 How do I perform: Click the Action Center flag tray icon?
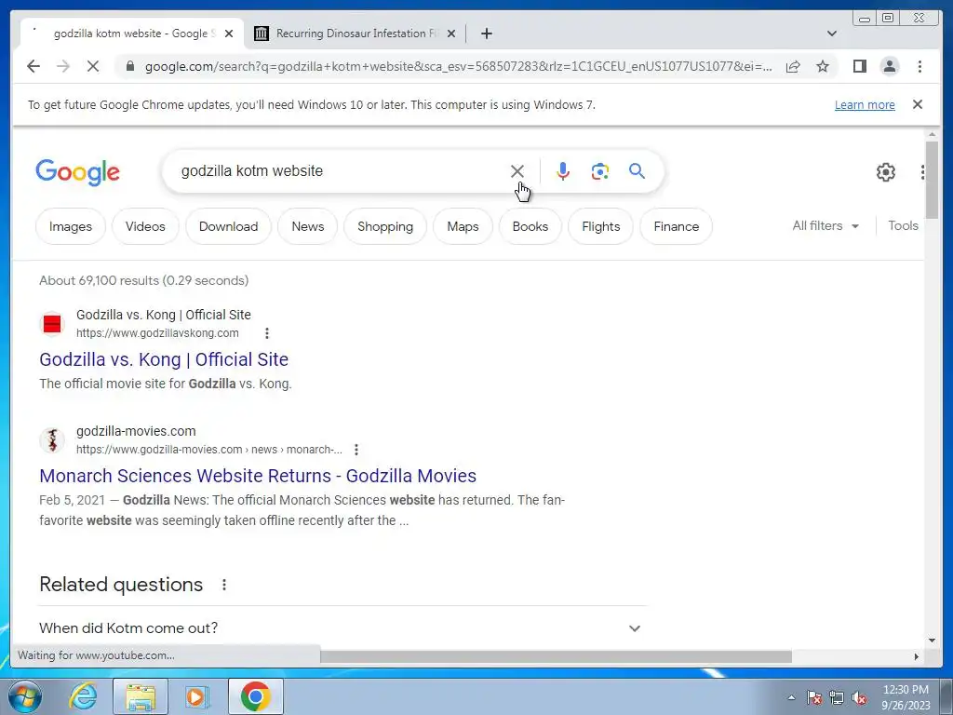pyautogui.click(x=813, y=697)
